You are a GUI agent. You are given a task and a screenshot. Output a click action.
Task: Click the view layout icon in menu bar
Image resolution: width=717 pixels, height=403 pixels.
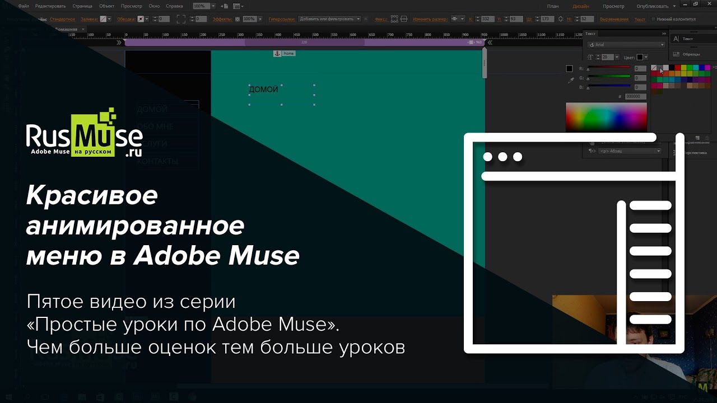(x=238, y=6)
